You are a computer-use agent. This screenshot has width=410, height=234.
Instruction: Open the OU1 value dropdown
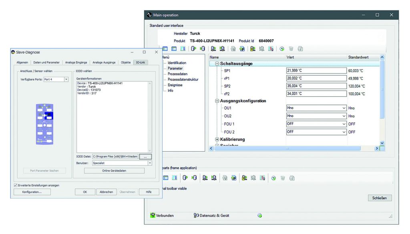click(344, 108)
